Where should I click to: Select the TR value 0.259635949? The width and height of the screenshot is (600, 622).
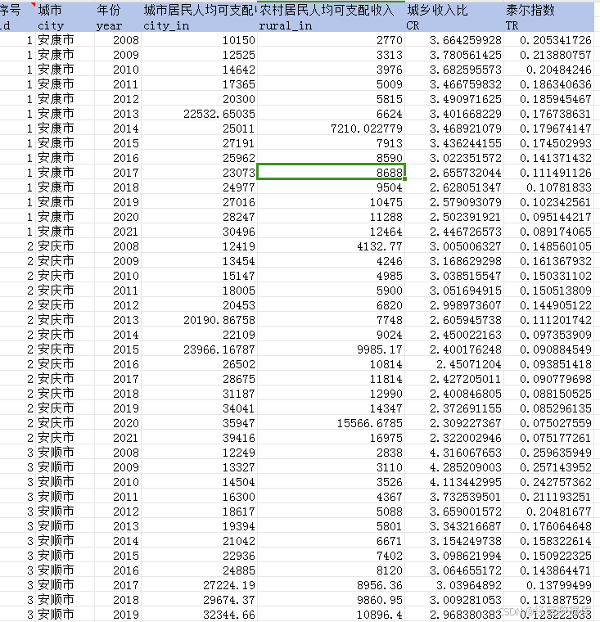tap(556, 453)
